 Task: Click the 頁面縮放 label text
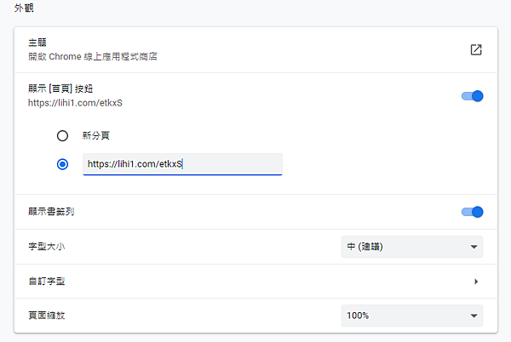click(x=47, y=316)
